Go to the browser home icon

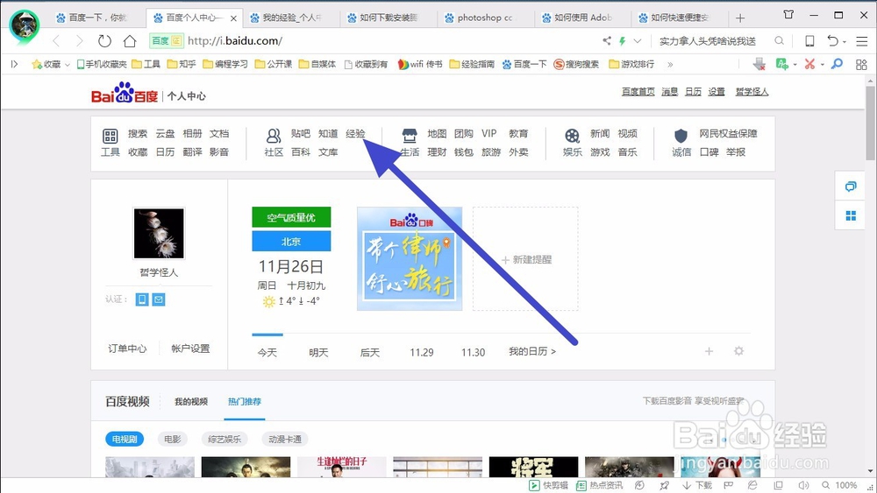tap(130, 41)
